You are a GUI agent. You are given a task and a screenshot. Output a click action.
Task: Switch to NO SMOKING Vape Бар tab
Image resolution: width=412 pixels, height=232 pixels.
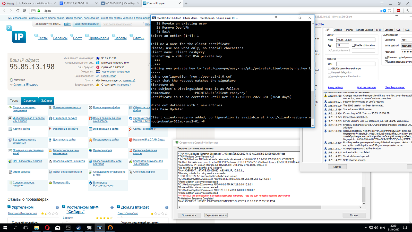[120, 3]
